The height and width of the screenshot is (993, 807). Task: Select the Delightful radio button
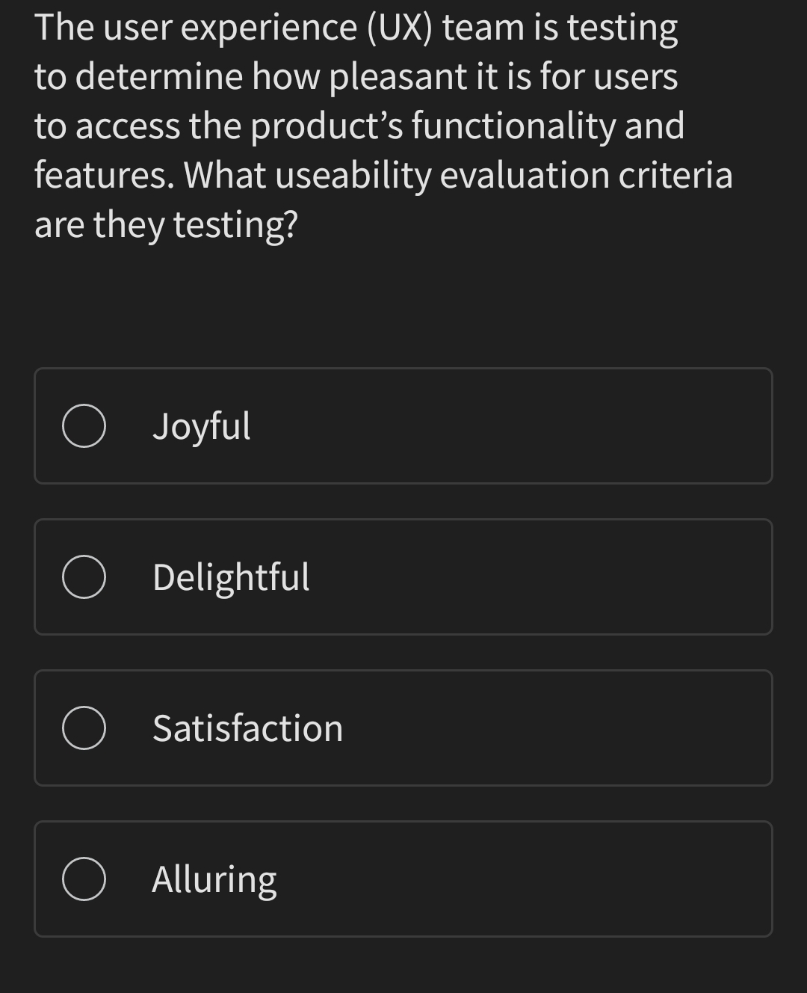[84, 577]
